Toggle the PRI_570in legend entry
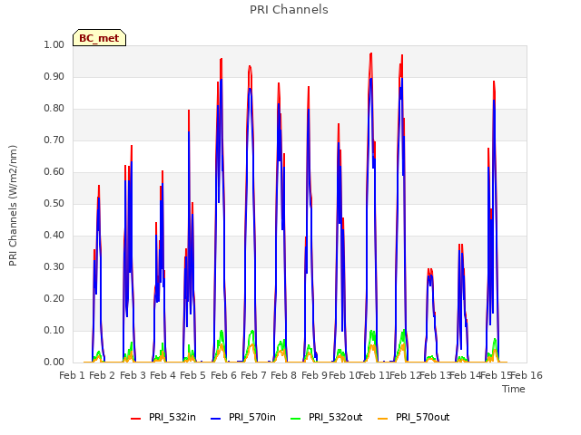 (x=243, y=417)
